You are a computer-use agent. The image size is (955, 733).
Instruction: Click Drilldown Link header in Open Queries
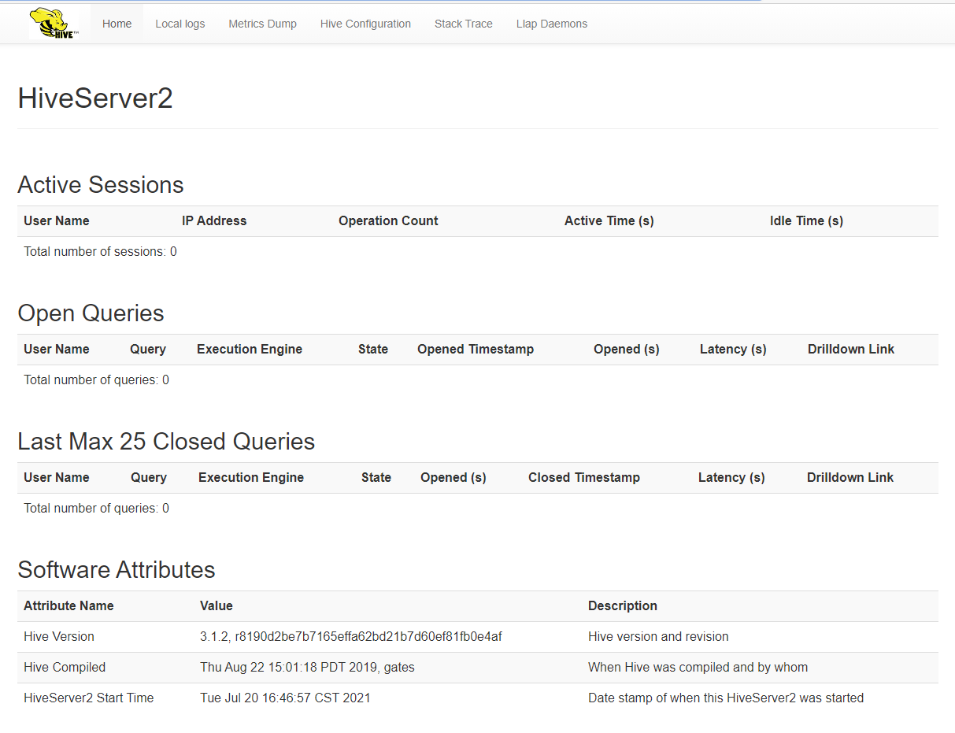click(x=850, y=350)
